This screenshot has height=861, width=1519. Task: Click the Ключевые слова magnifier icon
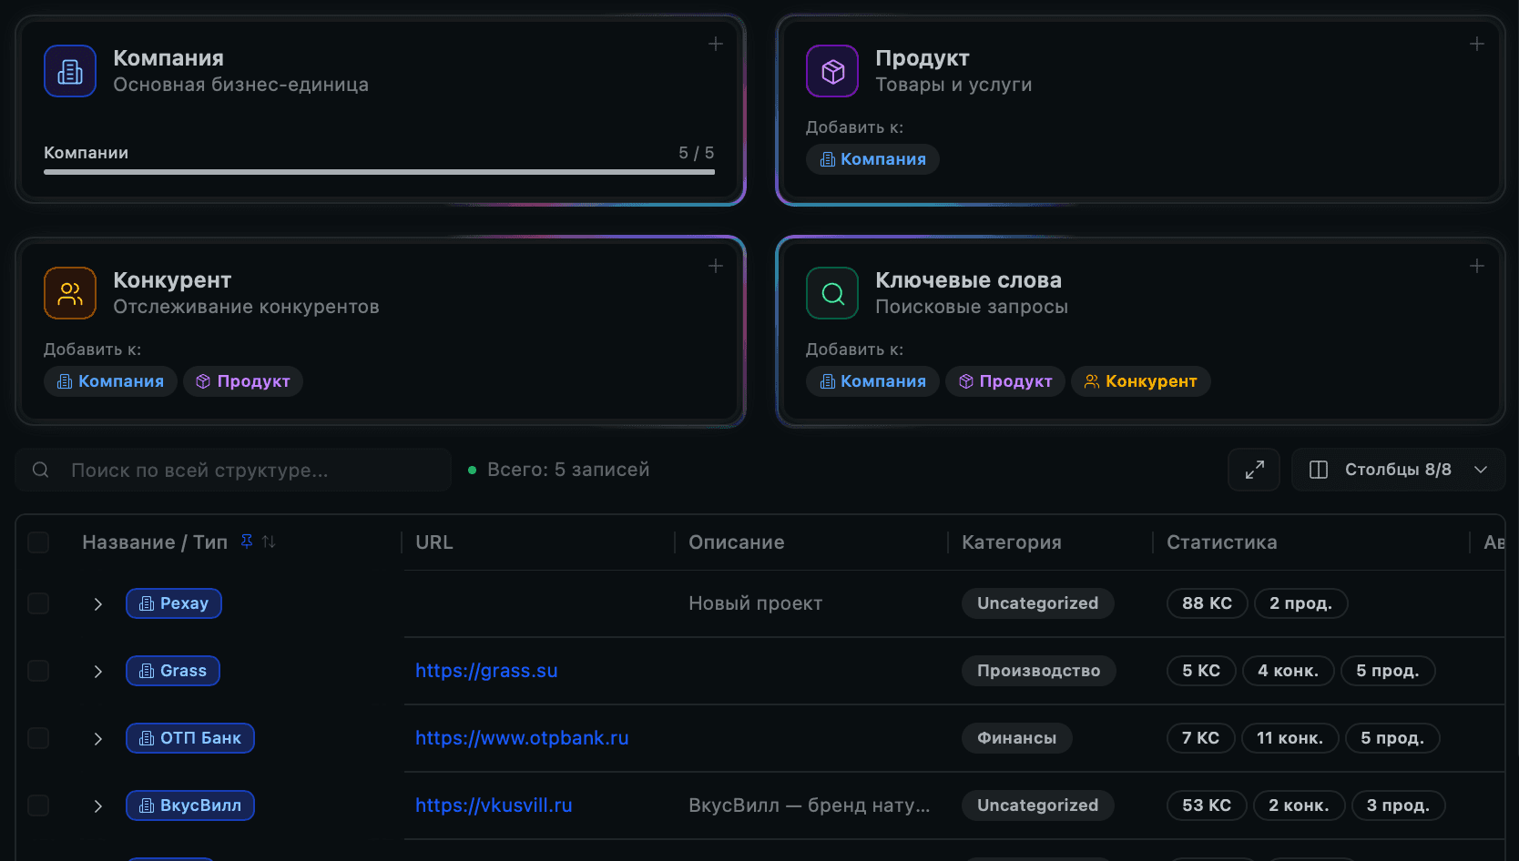click(x=831, y=293)
